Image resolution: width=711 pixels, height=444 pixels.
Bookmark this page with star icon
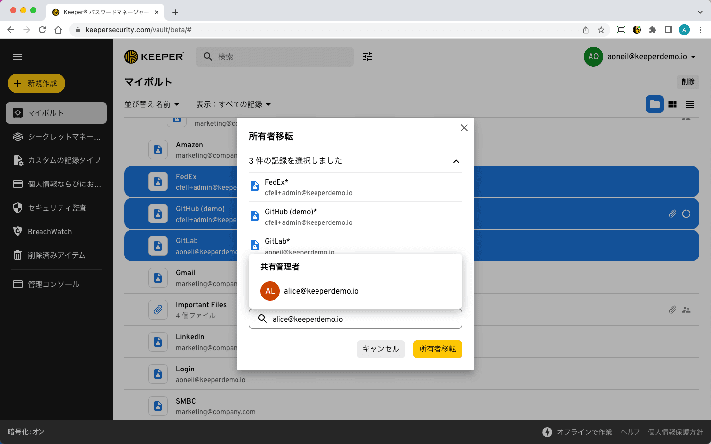(601, 30)
